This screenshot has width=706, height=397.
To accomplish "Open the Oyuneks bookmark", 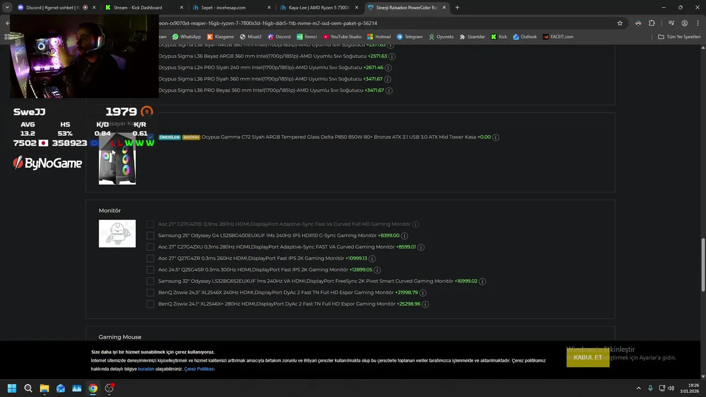I will pyautogui.click(x=441, y=37).
